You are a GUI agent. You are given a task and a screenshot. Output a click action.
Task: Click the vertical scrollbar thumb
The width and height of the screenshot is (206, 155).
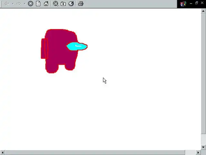point(203,74)
